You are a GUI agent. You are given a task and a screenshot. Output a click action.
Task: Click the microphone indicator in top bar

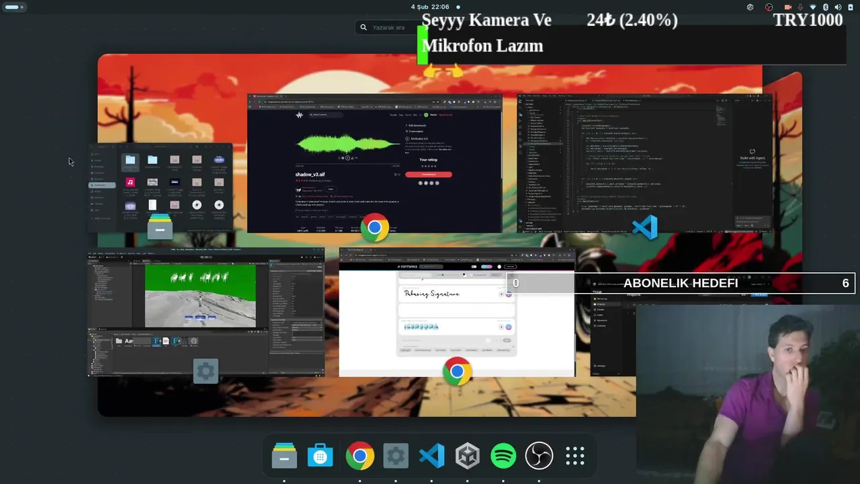802,7
